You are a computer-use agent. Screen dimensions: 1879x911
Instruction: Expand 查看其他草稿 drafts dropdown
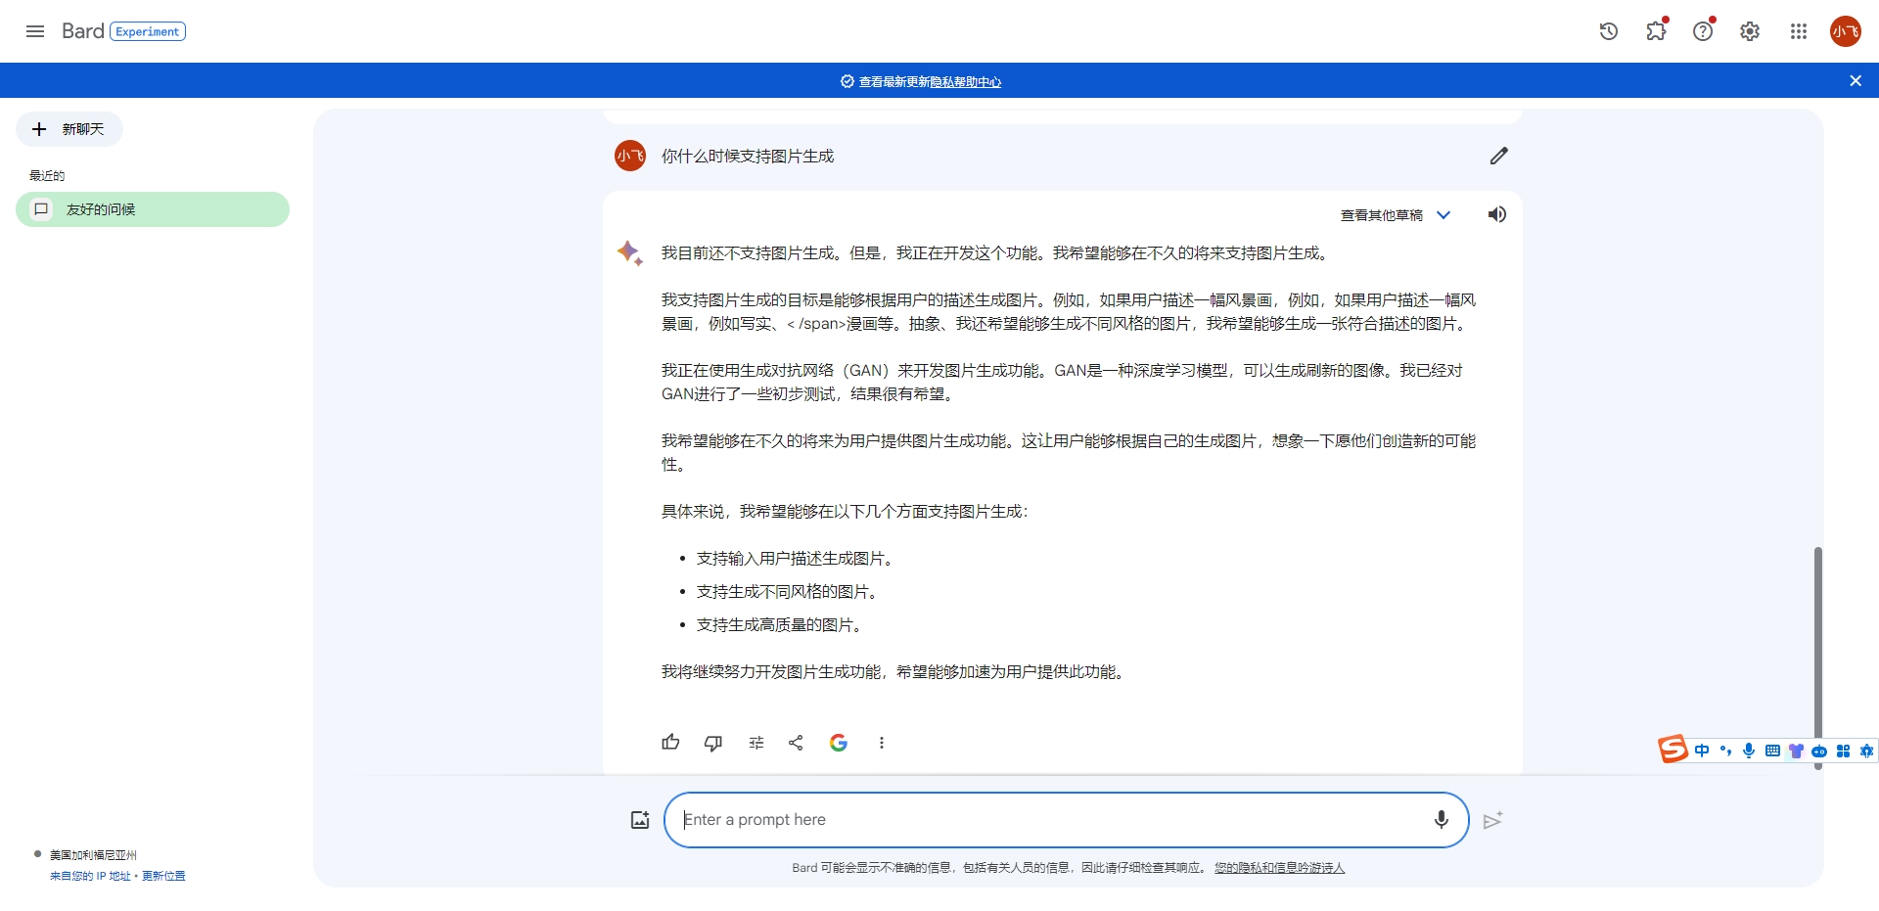1396,215
